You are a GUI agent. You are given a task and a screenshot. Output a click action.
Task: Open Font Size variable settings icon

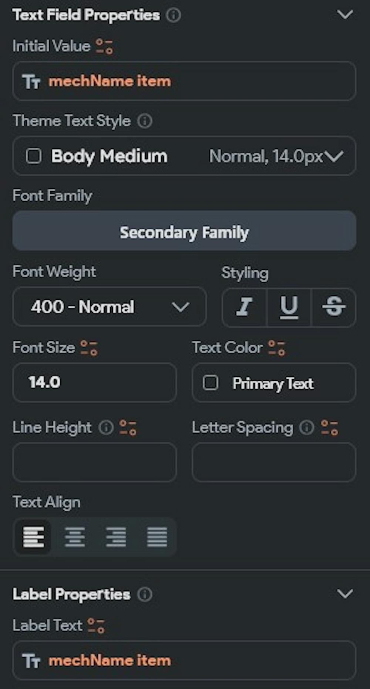click(x=89, y=348)
